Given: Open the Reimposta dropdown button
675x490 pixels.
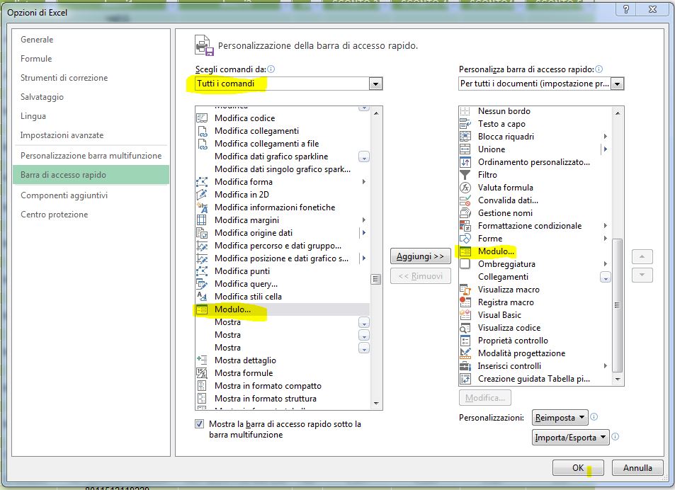Looking at the screenshot, I should click(x=560, y=417).
